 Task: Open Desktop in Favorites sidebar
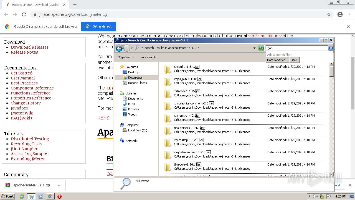pyautogui.click(x=133, y=72)
